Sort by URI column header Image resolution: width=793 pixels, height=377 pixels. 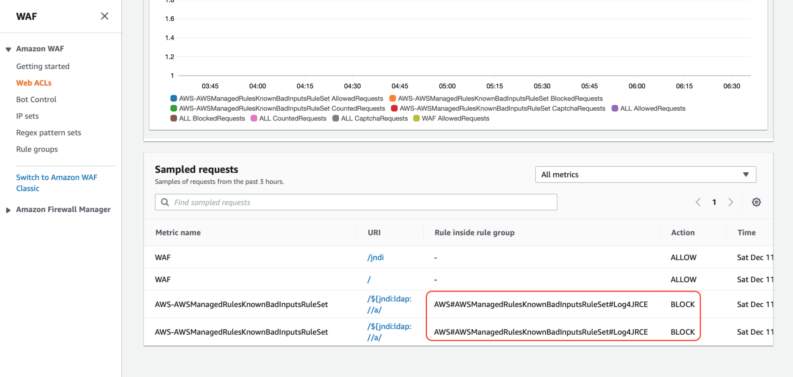pyautogui.click(x=374, y=233)
